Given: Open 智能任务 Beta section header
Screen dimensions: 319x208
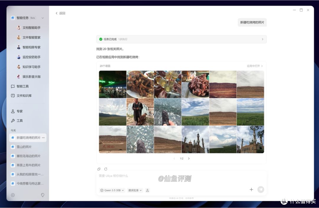Looking at the screenshot, I should pos(27,18).
